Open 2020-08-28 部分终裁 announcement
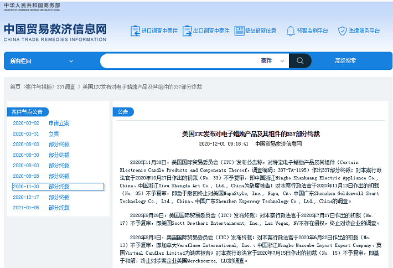393x268 pixels. [x=41, y=176]
